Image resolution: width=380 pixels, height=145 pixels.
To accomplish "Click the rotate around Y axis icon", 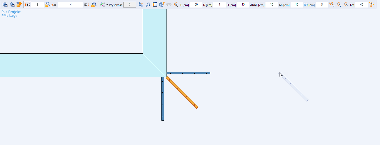I will click(339, 5).
